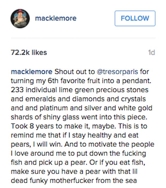Image resolution: width=166 pixels, height=188 pixels.
Task: Click the word 'emeralds' in caption
Action: click(41, 99)
